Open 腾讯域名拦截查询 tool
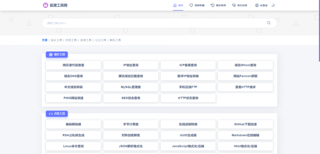The height and width of the screenshot is (154, 320). click(131, 76)
